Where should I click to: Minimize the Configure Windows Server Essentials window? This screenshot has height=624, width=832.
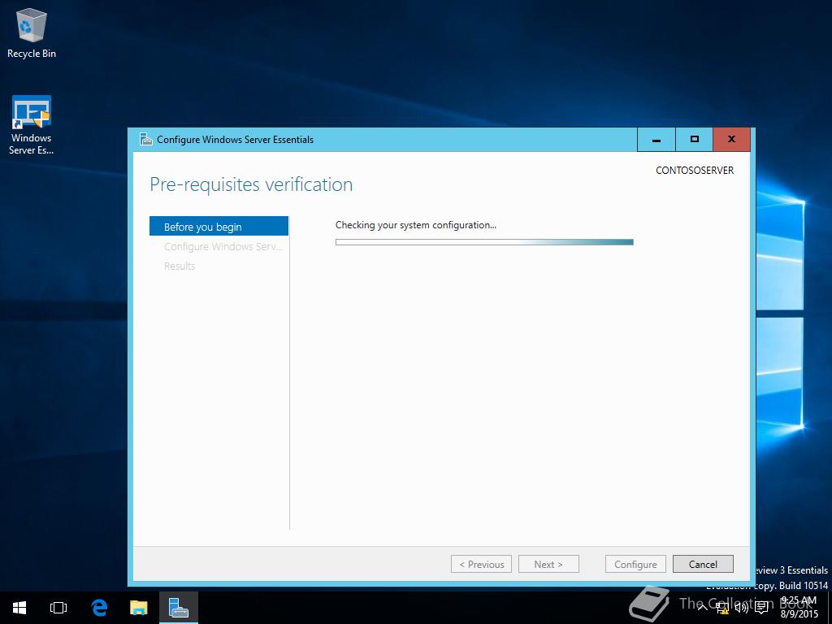[656, 140]
